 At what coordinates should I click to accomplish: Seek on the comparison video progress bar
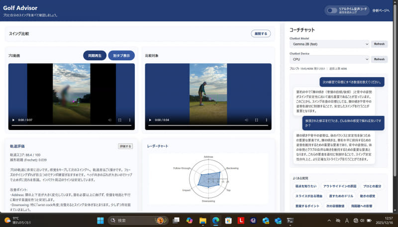tap(208, 125)
